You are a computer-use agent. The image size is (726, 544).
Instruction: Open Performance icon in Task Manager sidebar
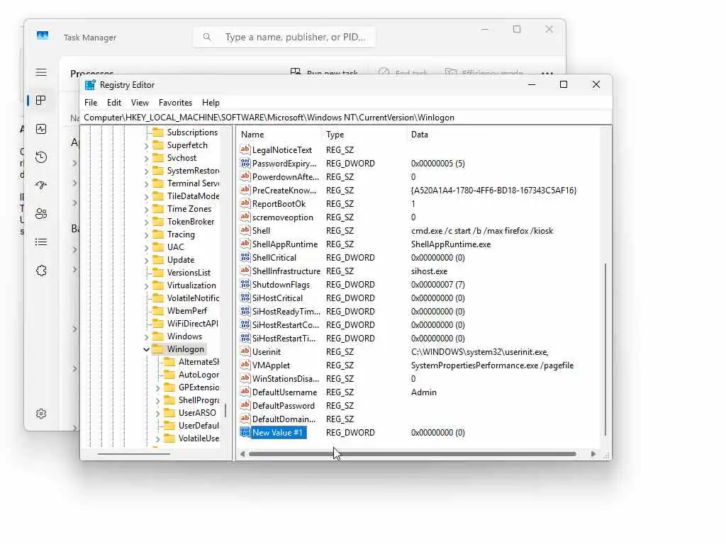pos(40,129)
